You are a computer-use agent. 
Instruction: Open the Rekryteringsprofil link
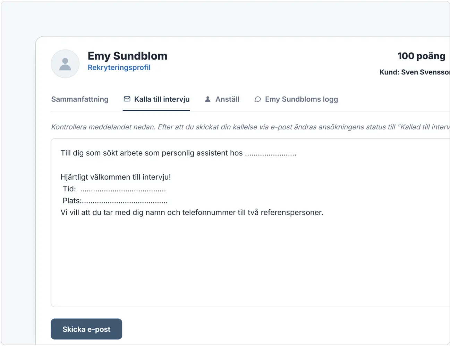click(119, 67)
